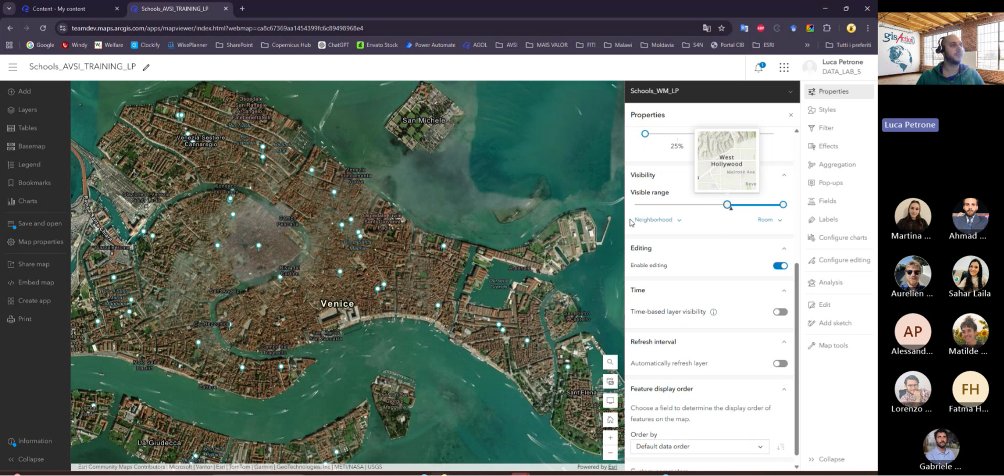Open Configure editing
This screenshot has width=1004, height=476.
point(839,260)
